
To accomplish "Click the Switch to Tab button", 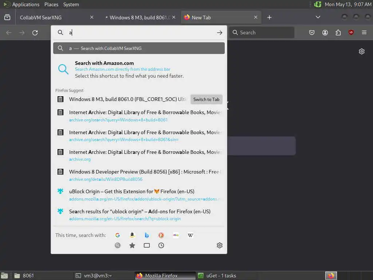I will 206,100.
